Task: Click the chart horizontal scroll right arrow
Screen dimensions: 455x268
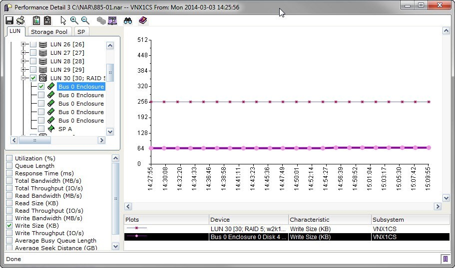Action: click(x=438, y=206)
